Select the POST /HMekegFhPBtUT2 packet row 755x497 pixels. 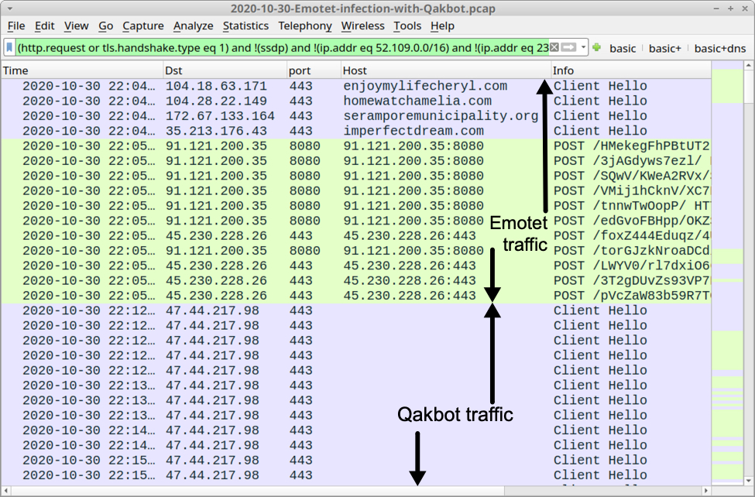pyautogui.click(x=356, y=146)
